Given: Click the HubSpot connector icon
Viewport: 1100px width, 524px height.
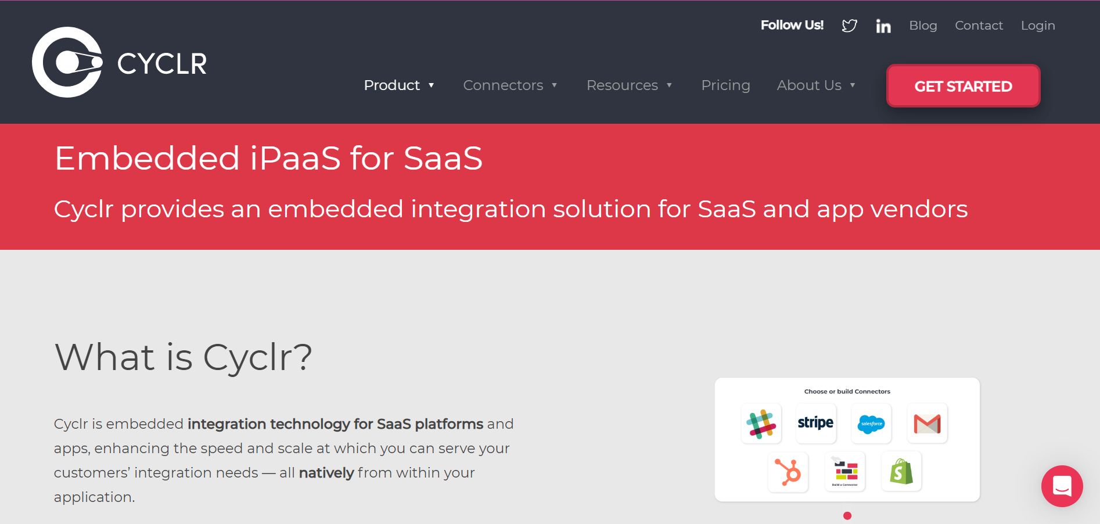Looking at the screenshot, I should 788,472.
